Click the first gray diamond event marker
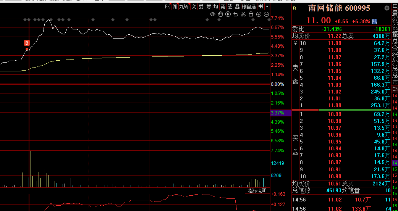Viewport: 398px width, 211px height. point(25,19)
